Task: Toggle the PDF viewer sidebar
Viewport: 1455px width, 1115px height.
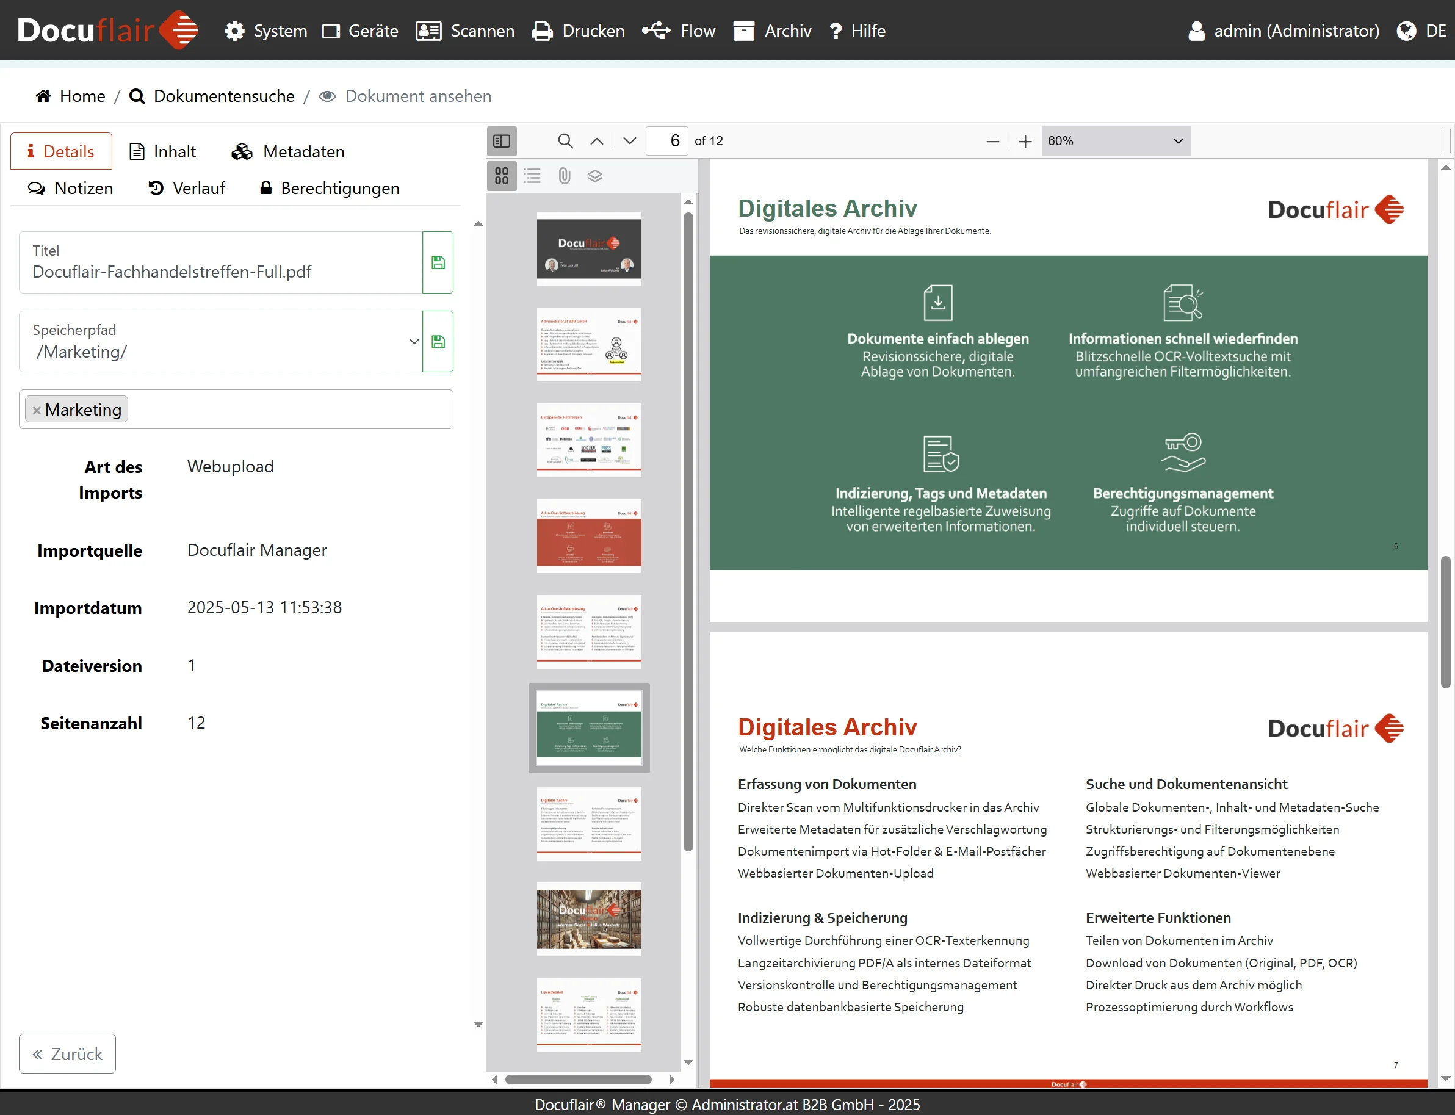Action: [x=502, y=141]
